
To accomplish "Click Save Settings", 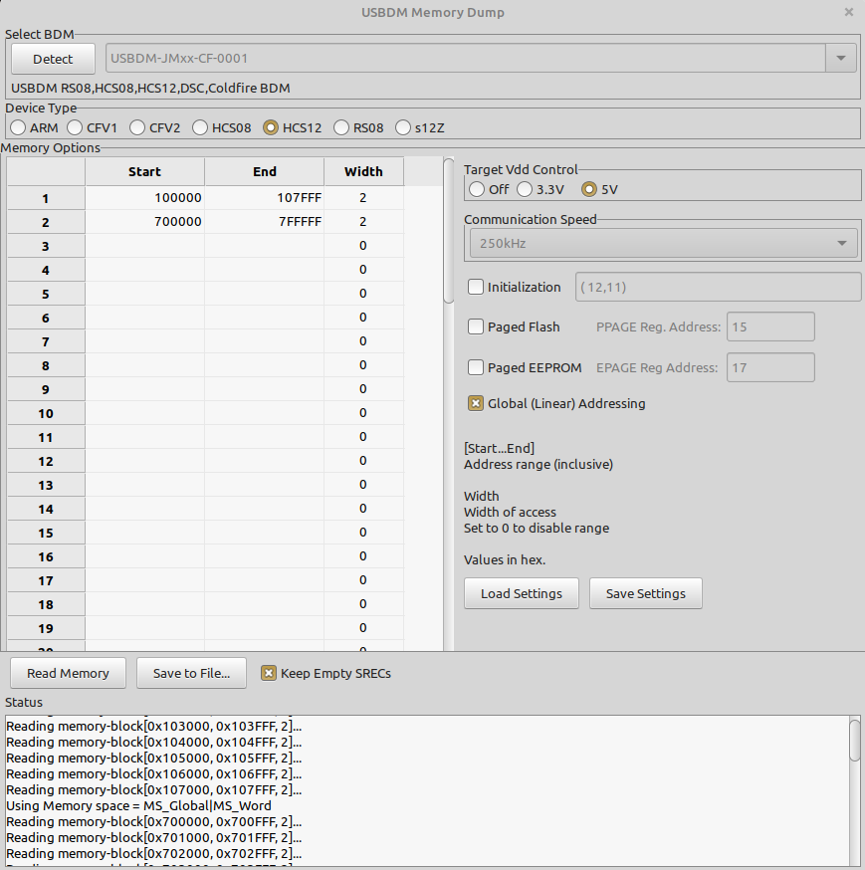I will [645, 593].
